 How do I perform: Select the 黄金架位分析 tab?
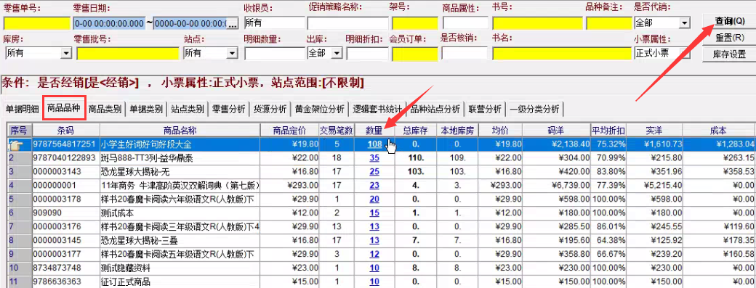point(320,109)
